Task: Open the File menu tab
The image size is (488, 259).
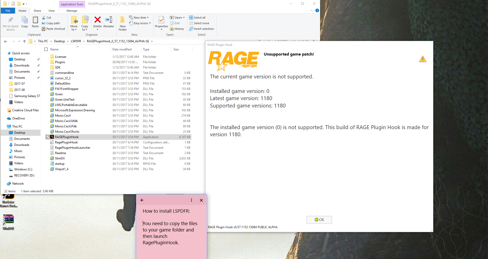Action: tap(8, 11)
